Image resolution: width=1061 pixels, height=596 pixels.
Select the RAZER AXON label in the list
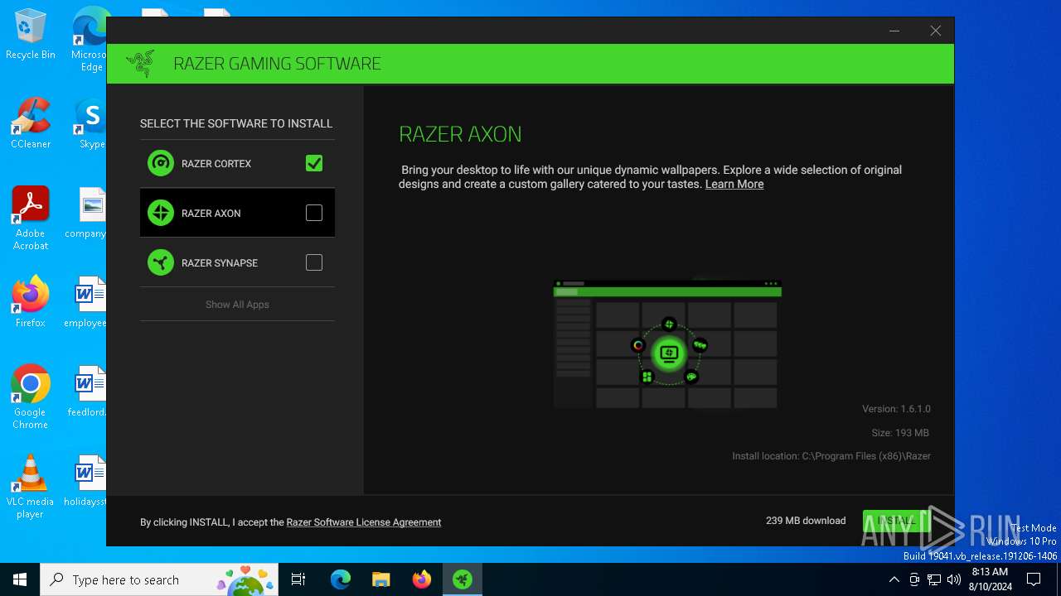[211, 214]
